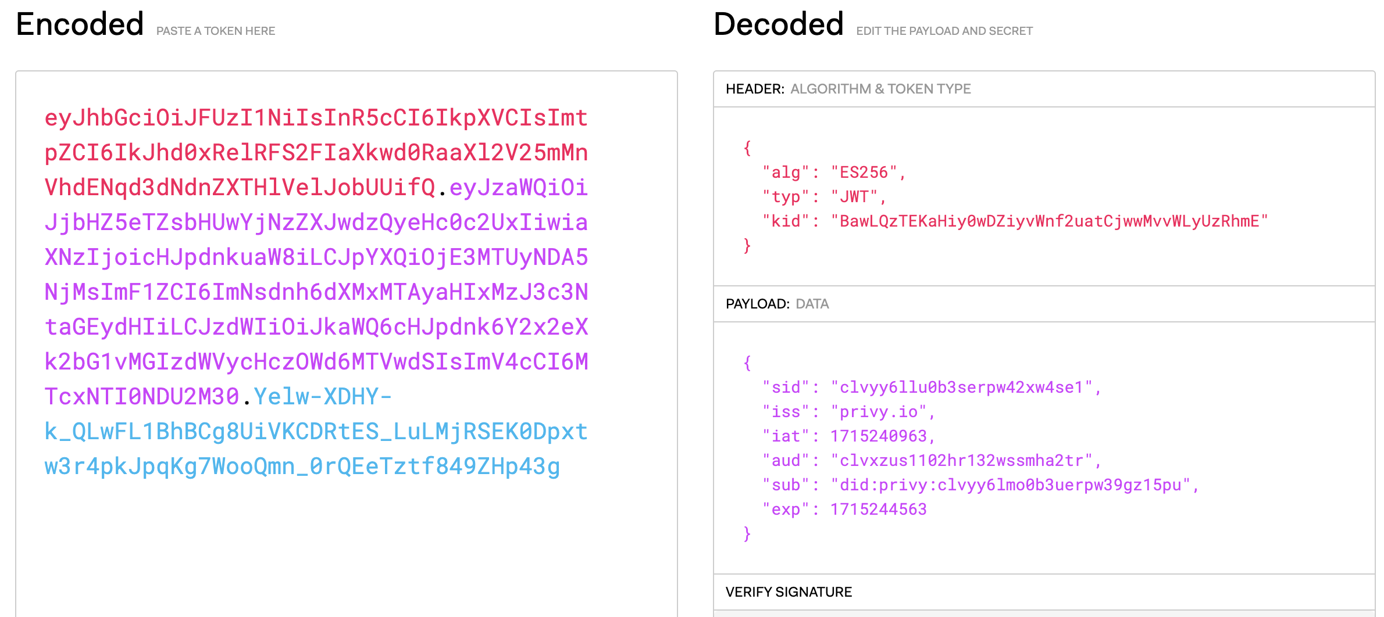Click the iat value 1715240963

(x=878, y=436)
